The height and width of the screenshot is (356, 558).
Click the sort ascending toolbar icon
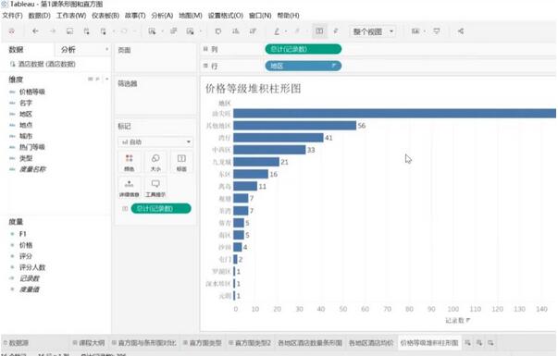pyautogui.click(x=236, y=31)
